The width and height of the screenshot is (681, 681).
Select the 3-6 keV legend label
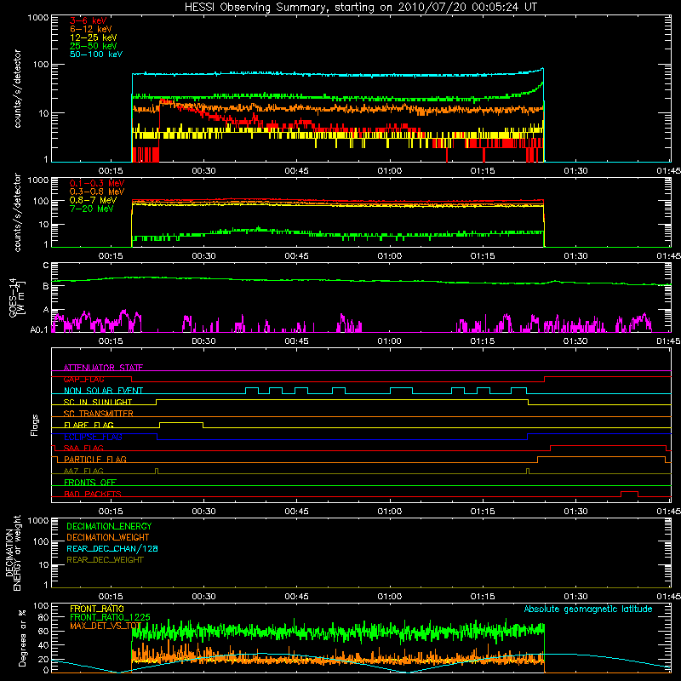click(x=89, y=20)
